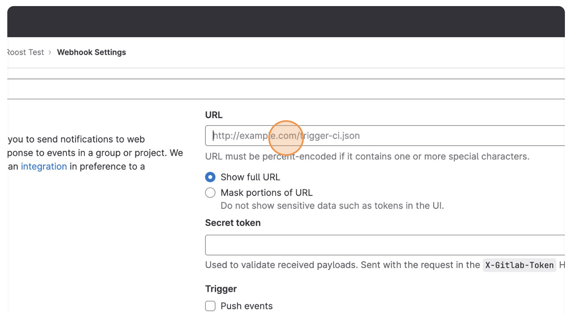Image resolution: width=573 pixels, height=323 pixels.
Task: Click the Webhook Settings breadcrumb label
Action: 91,52
